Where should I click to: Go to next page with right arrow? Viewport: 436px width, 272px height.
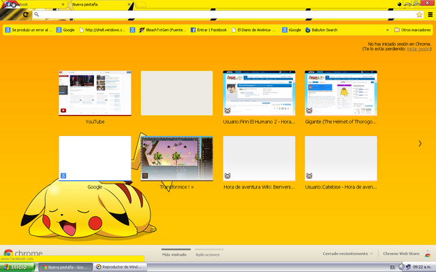(x=420, y=143)
